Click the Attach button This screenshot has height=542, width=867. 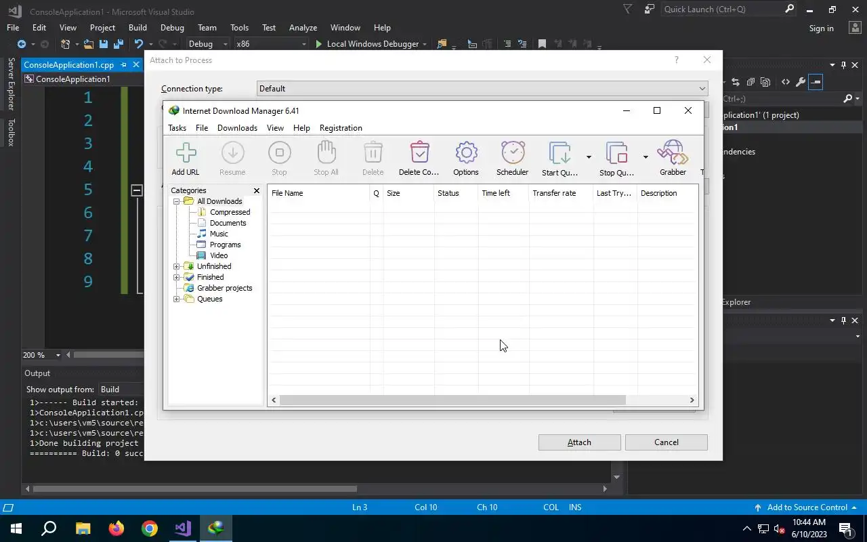579,442
